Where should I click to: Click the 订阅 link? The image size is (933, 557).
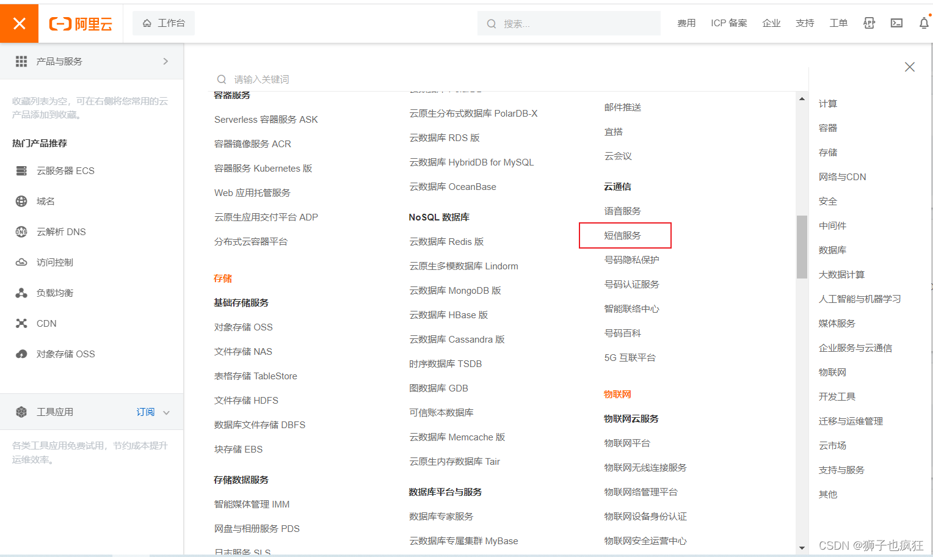145,412
